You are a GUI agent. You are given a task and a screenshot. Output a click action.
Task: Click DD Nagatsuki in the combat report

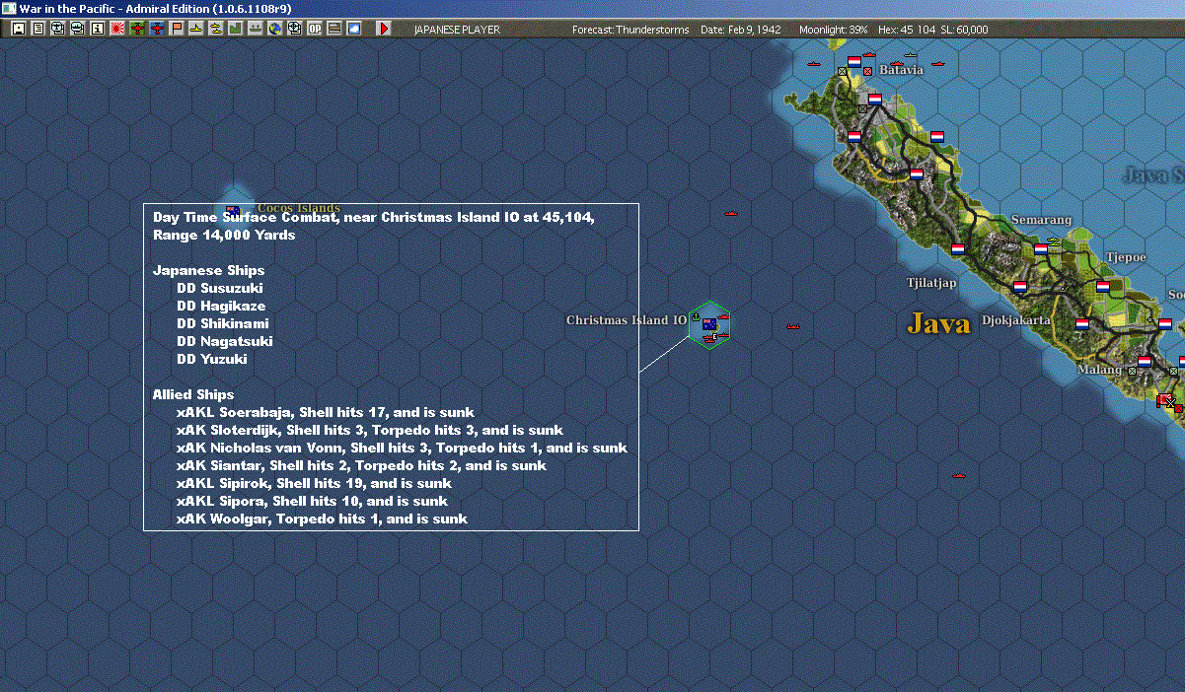pos(225,341)
